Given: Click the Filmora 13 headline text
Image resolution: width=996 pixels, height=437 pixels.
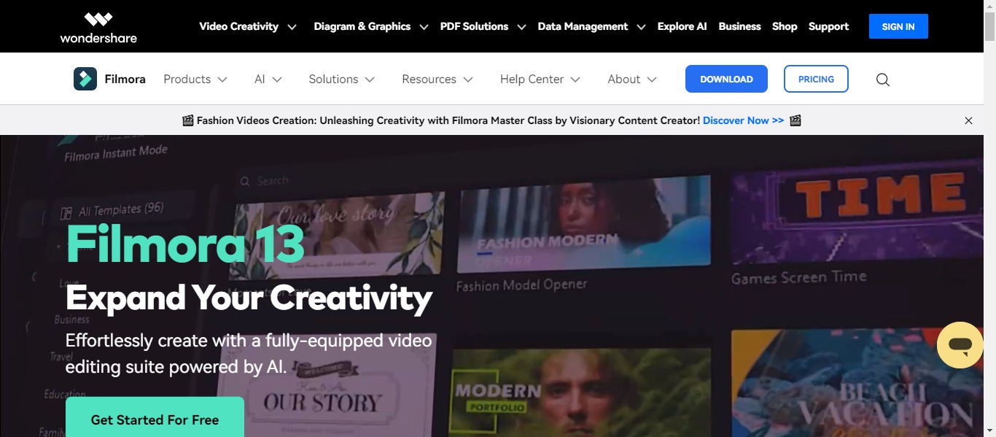Looking at the screenshot, I should point(185,244).
